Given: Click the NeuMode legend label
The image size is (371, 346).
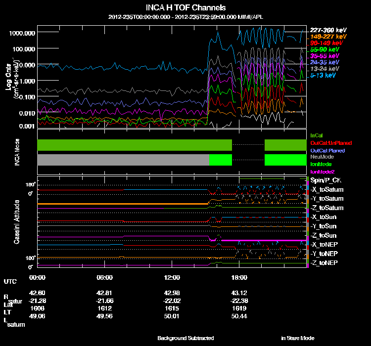Looking at the screenshot, I should pyautogui.click(x=322, y=157).
